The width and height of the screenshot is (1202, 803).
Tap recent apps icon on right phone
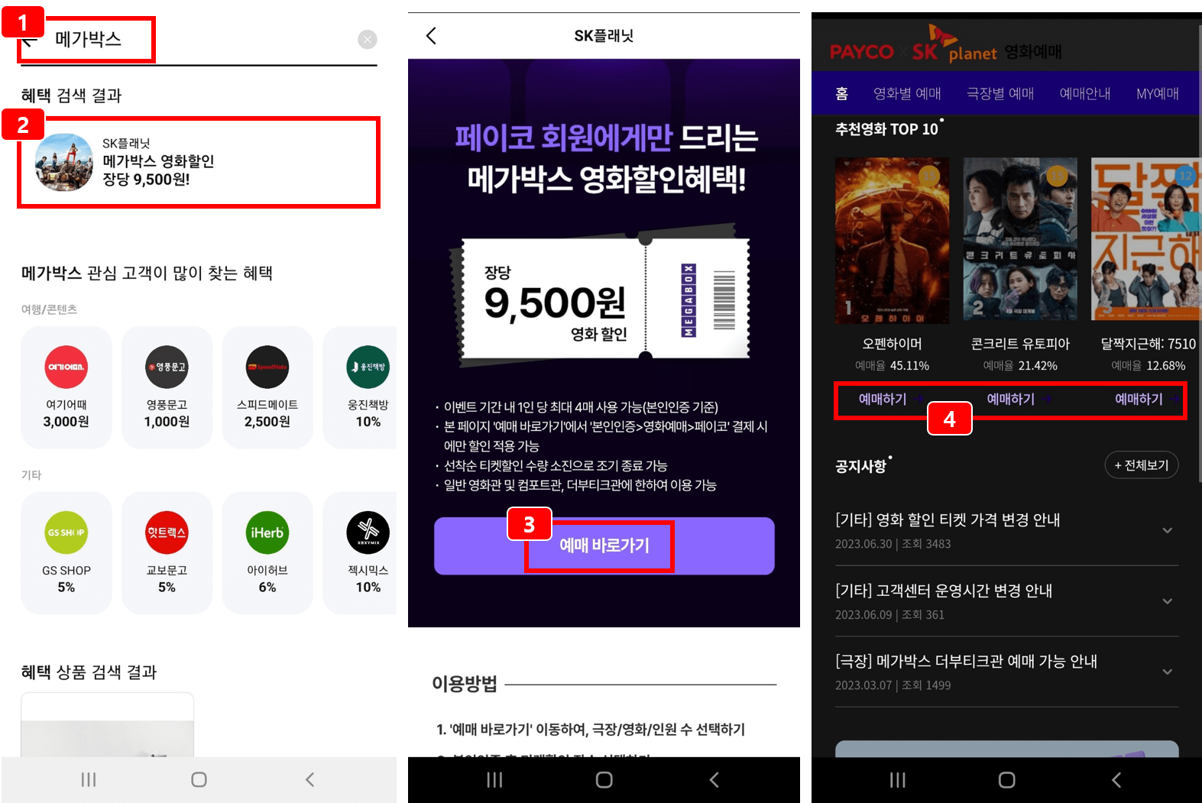pyautogui.click(x=898, y=779)
